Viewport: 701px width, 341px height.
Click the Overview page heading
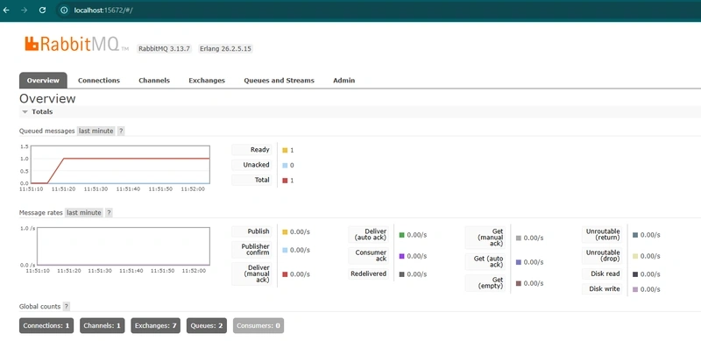pyautogui.click(x=47, y=98)
